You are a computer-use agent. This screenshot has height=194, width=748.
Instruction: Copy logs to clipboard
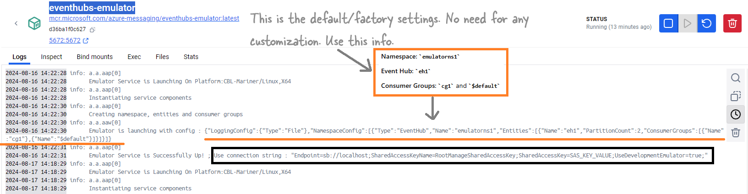(x=736, y=96)
